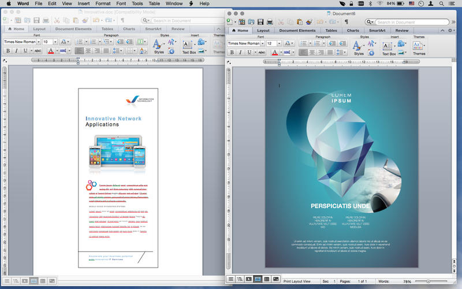This screenshot has width=462, height=289.
Task: Click bulleted list icon in Document6 ribbon
Action: (303, 43)
